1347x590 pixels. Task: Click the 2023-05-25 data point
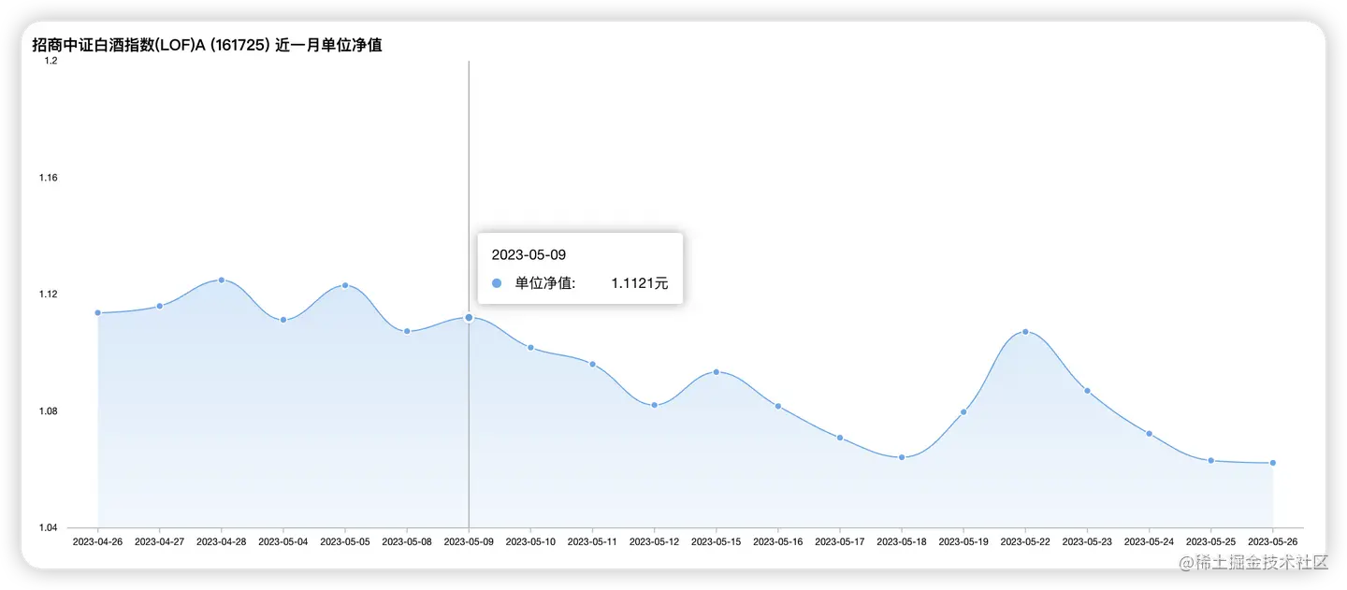click(x=1210, y=460)
